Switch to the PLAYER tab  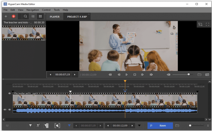coord(55,17)
